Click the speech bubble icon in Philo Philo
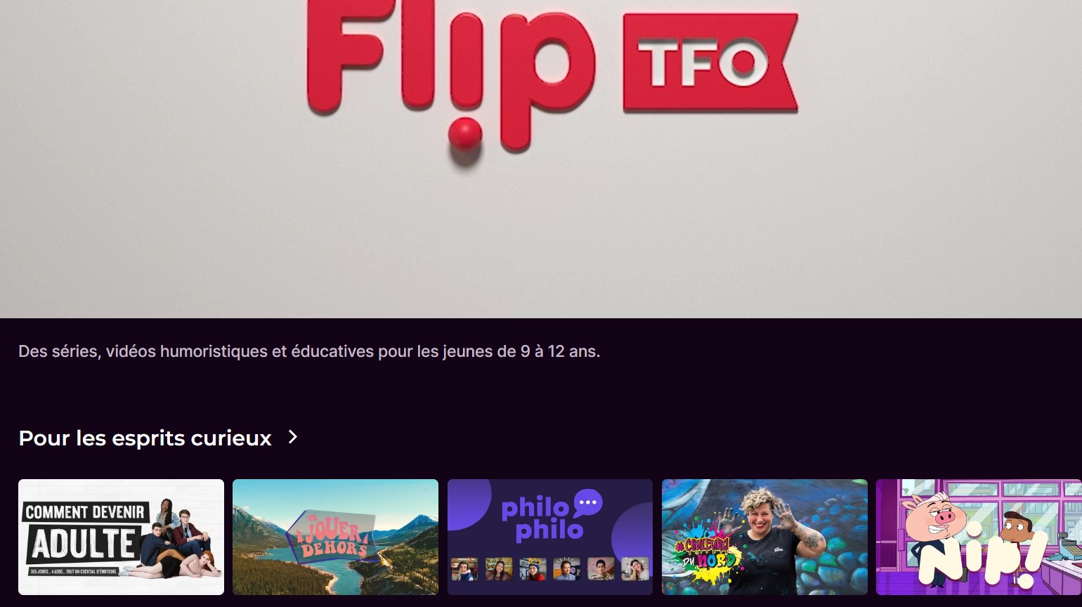Viewport: 1082px width, 607px height. coord(588,503)
